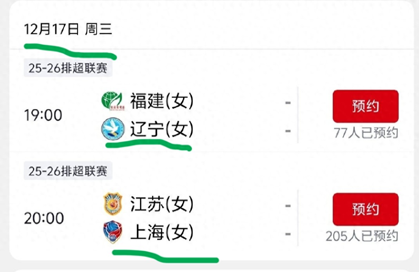This screenshot has width=419, height=272.
Task: Click the 12月17日 周三 date header
Action: 68,30
